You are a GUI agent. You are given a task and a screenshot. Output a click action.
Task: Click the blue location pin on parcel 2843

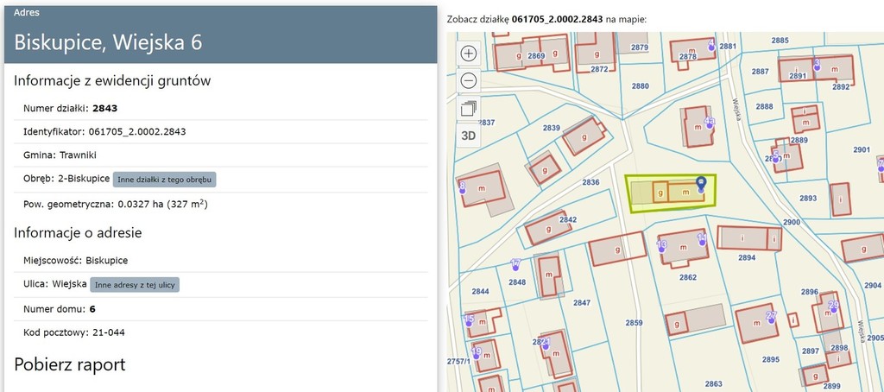pos(701,183)
